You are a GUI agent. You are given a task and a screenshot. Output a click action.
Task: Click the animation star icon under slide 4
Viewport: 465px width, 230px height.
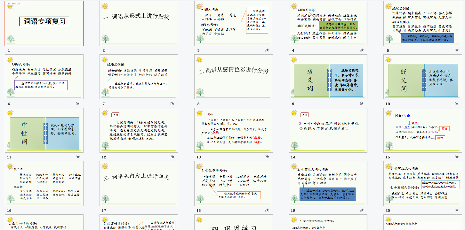(362, 50)
